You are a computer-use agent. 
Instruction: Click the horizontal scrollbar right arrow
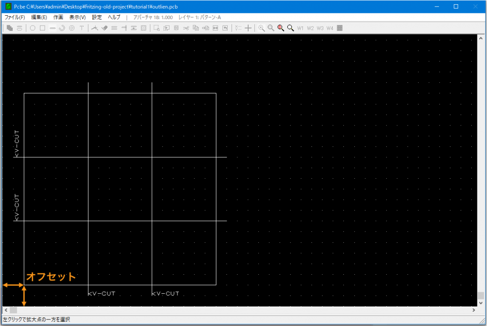coord(474,310)
